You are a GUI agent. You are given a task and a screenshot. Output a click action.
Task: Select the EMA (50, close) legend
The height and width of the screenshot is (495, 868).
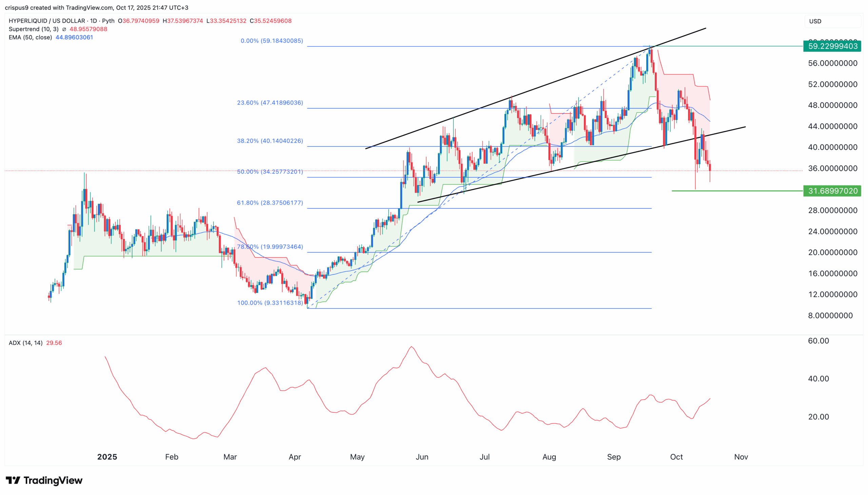click(30, 37)
